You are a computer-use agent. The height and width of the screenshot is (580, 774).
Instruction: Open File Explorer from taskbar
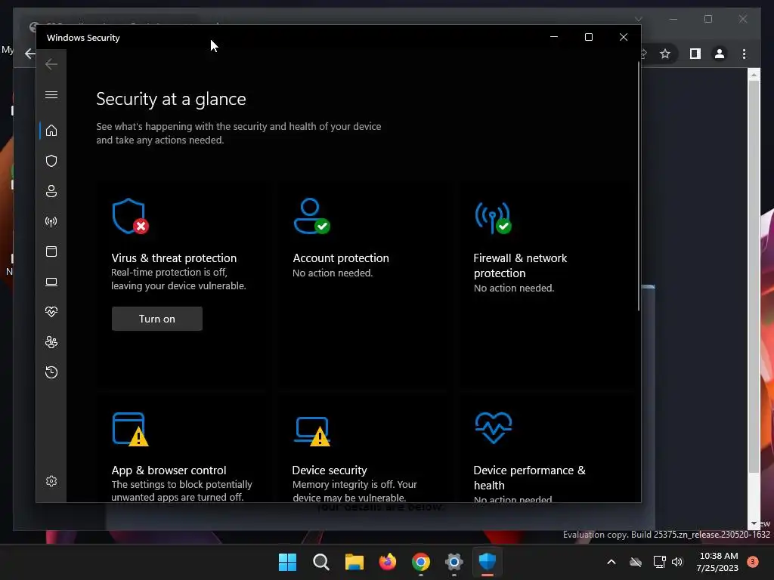coord(354,562)
